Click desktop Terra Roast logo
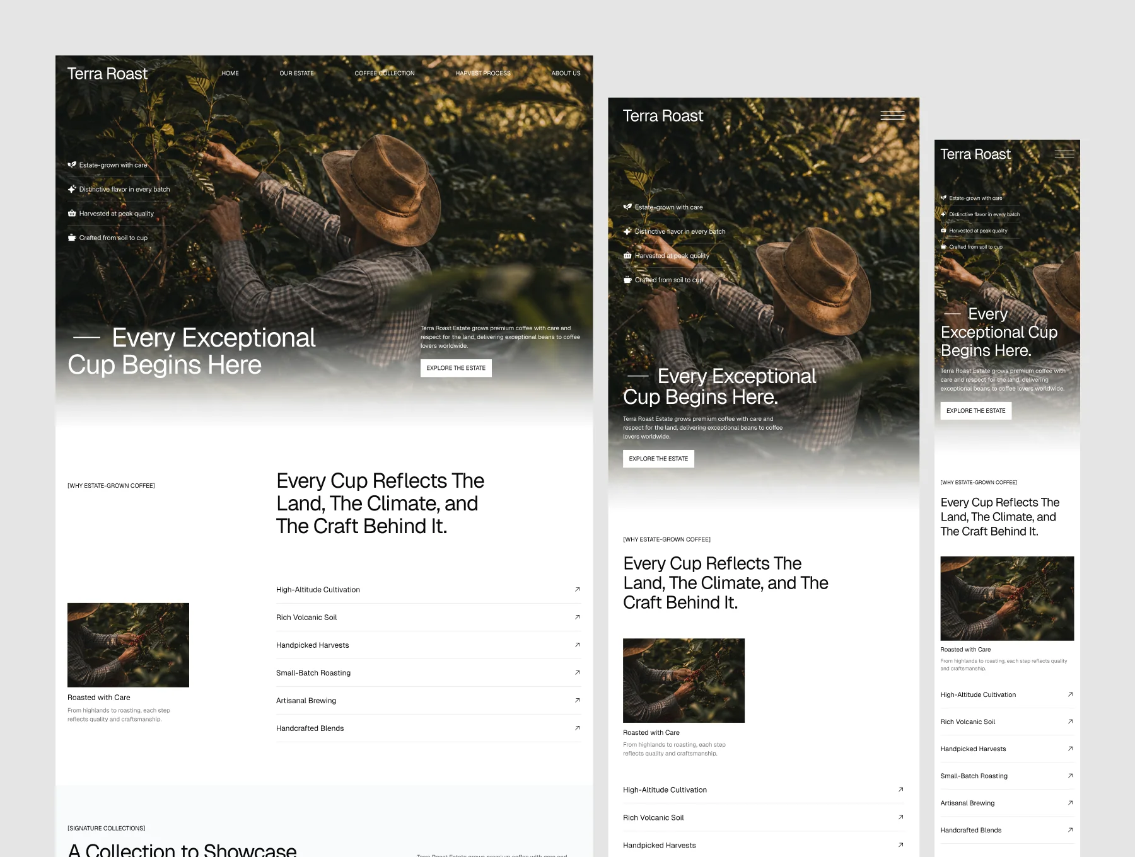This screenshot has width=1135, height=857. tap(107, 74)
